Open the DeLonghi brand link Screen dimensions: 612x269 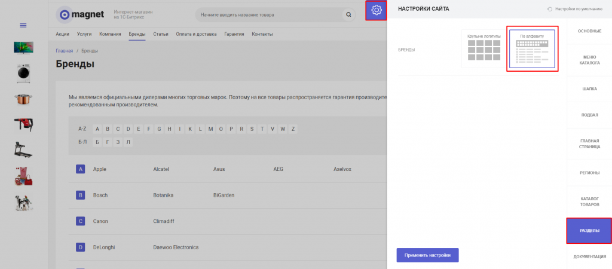pos(104,247)
